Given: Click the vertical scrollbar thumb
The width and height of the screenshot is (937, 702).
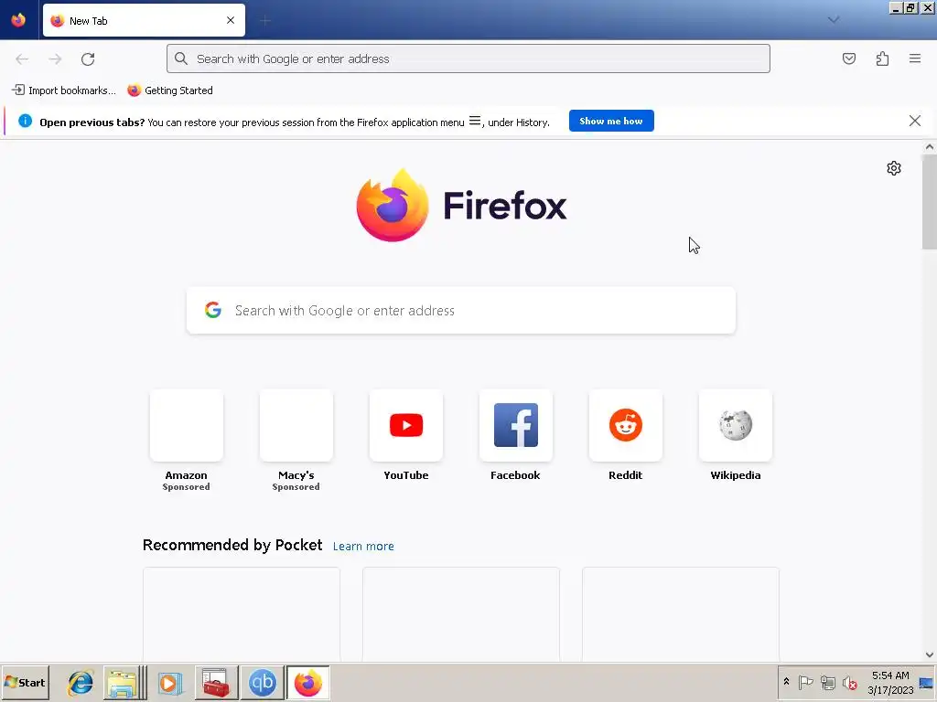Looking at the screenshot, I should click(x=930, y=202).
